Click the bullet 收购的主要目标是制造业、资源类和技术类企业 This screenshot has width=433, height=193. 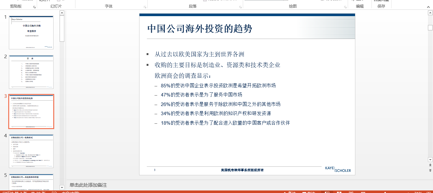(217, 65)
